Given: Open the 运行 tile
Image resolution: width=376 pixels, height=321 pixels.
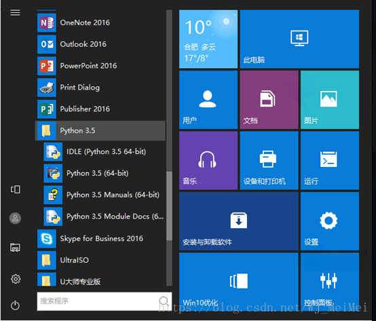Looking at the screenshot, I should click(330, 160).
